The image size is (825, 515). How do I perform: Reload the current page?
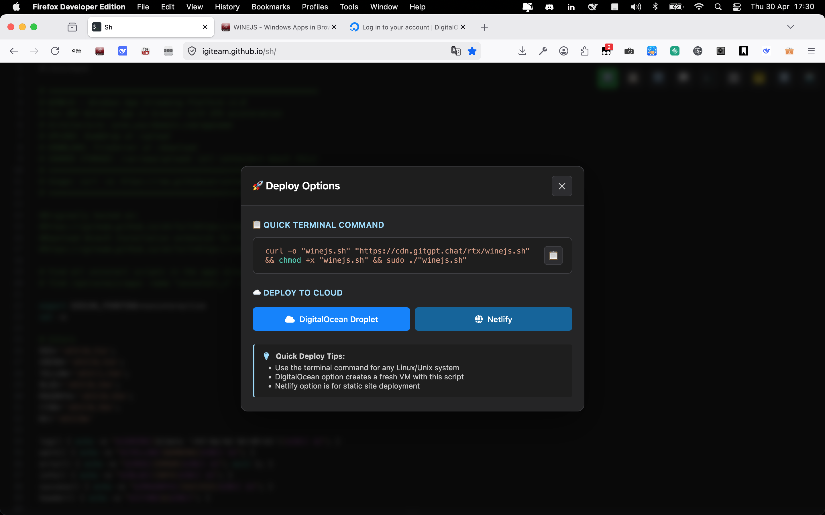click(55, 51)
